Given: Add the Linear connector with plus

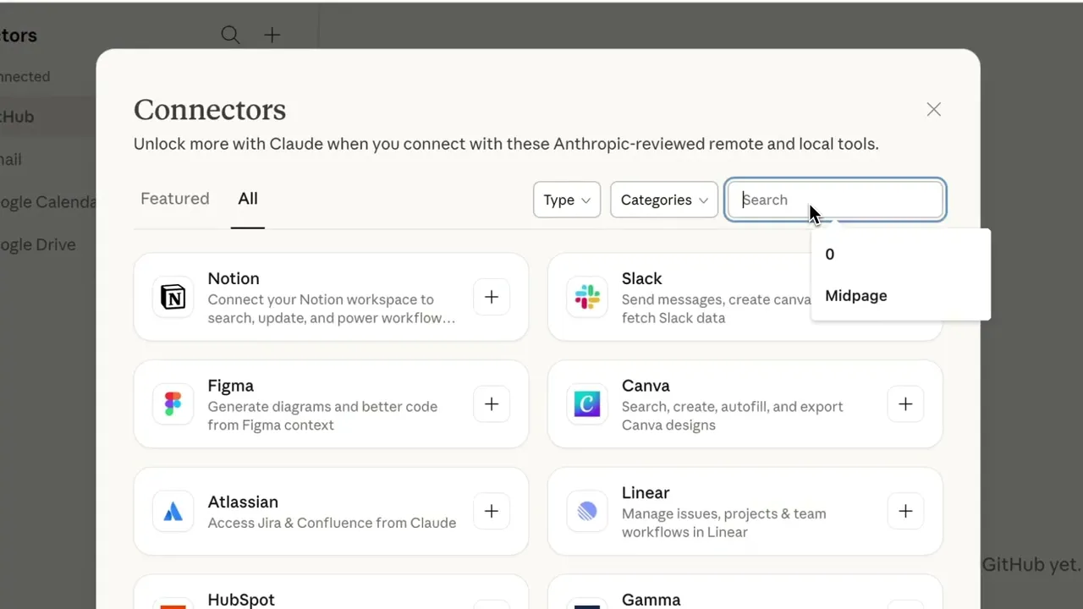Looking at the screenshot, I should [x=905, y=511].
